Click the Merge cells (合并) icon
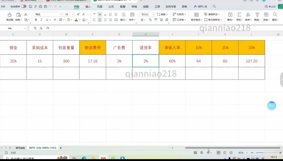Viewport: 283px width, 161px height. point(132,14)
